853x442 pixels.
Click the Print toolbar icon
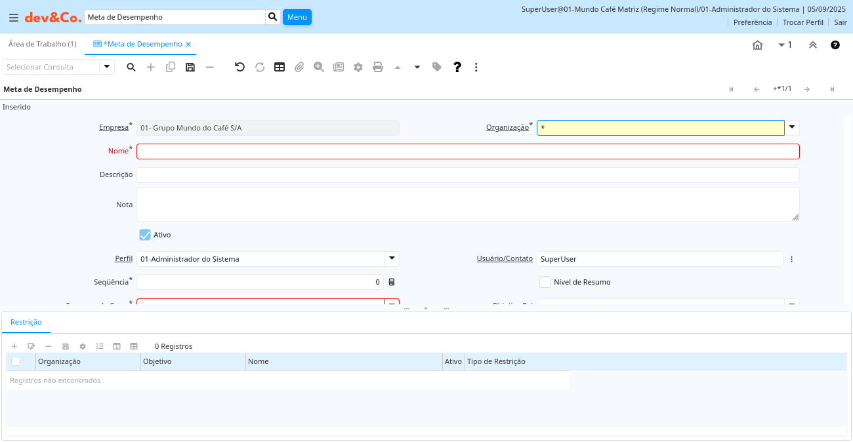[378, 67]
